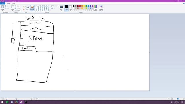185x104 pixels.
Task: Choose the Five-point star shape
Action: [40, 10]
